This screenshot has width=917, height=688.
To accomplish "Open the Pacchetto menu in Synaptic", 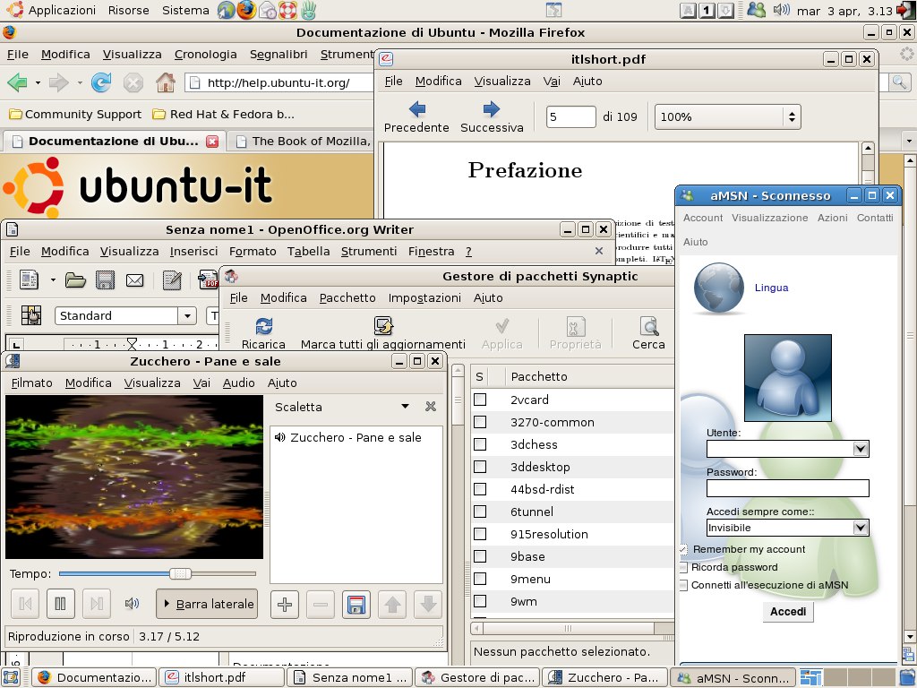I will [347, 297].
